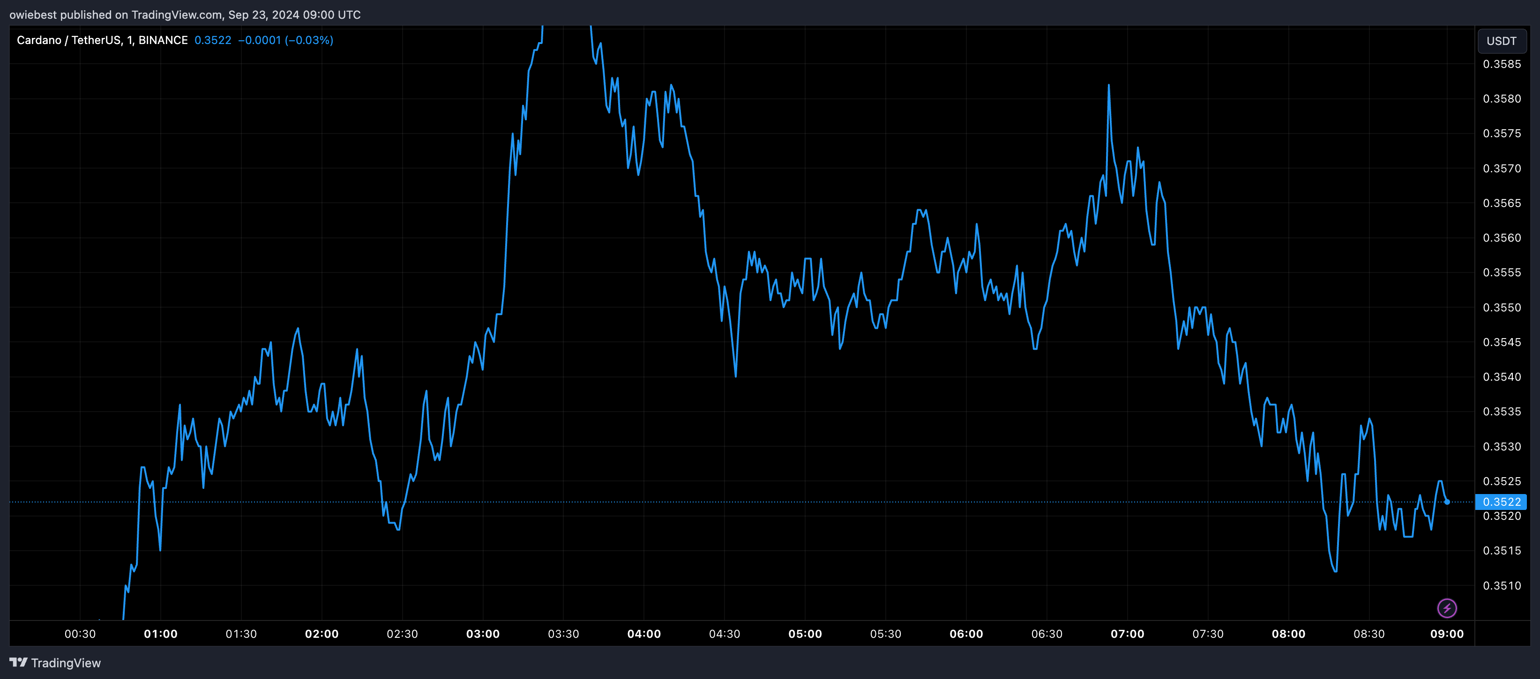Click the 04:00 time axis label
This screenshot has height=679, width=1540.
coord(644,634)
